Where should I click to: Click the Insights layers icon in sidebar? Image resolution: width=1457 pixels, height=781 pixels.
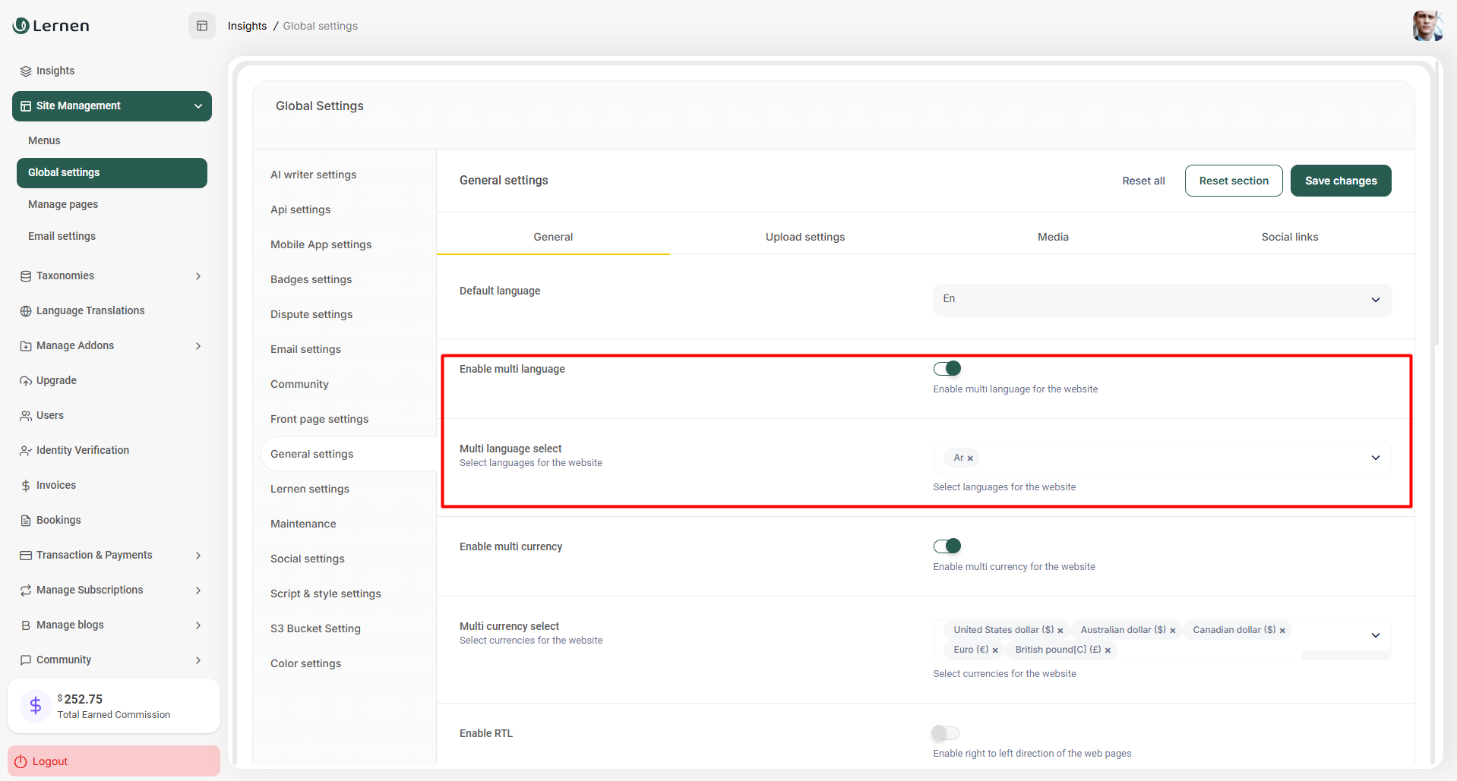[26, 71]
